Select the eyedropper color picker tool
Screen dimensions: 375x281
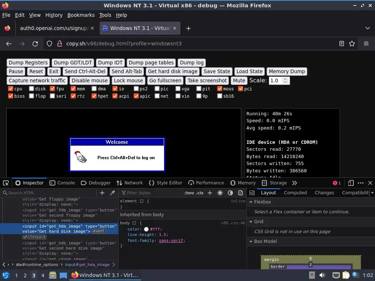[x=112, y=193]
